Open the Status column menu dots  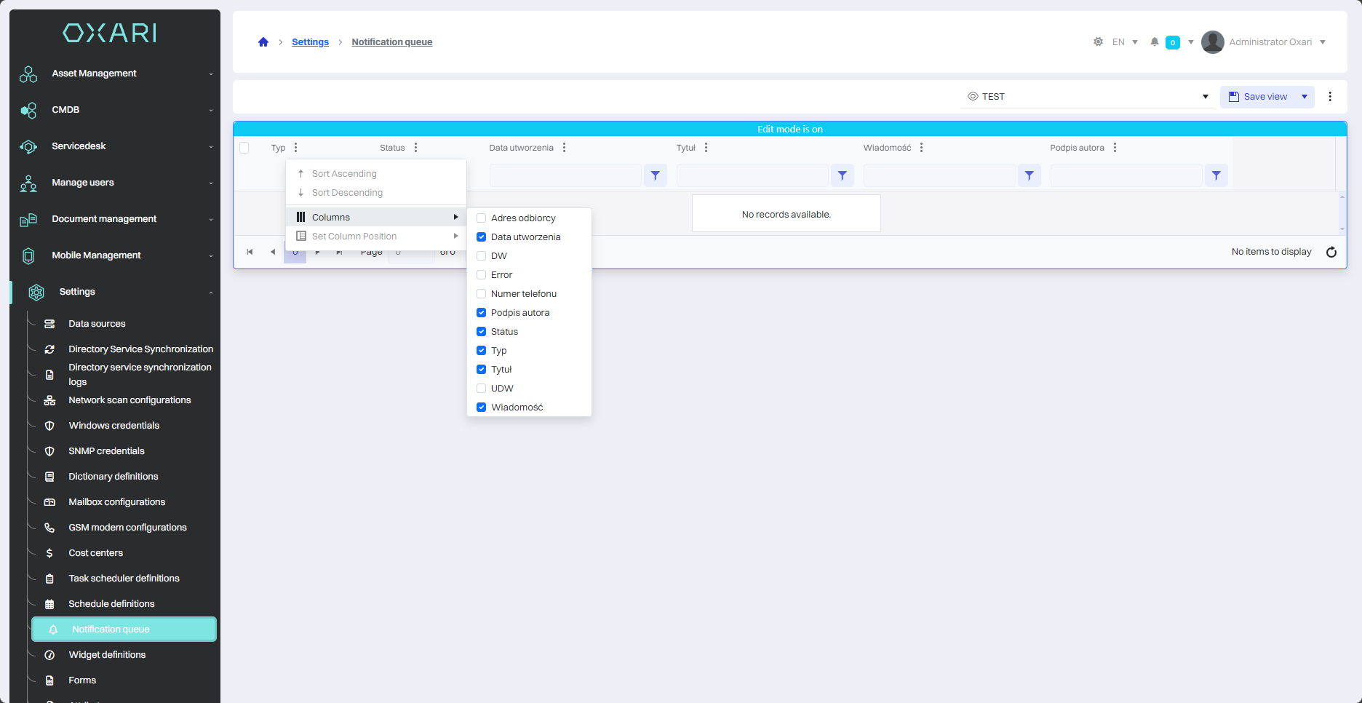[415, 148]
